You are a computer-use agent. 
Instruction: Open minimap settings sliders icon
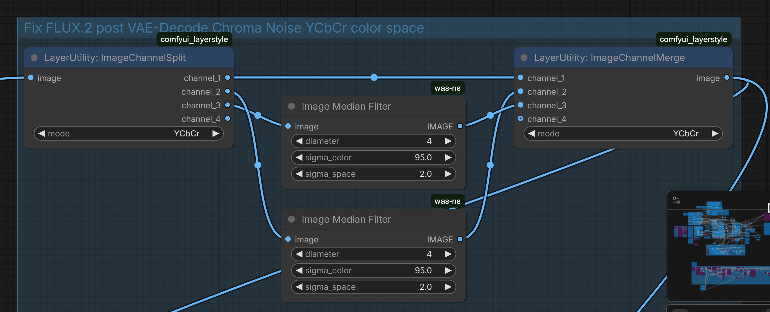pos(676,200)
